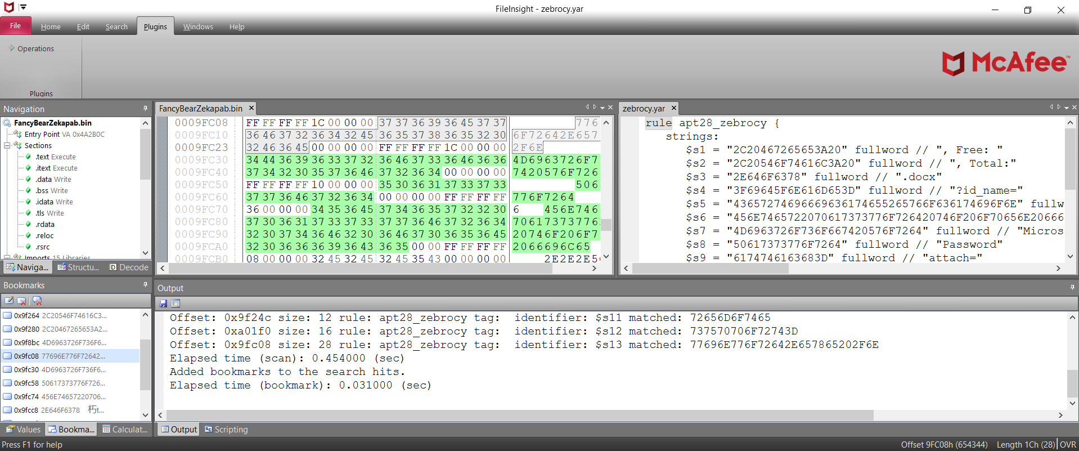Pin the Output panel
The height and width of the screenshot is (451, 1079).
[x=1072, y=287]
